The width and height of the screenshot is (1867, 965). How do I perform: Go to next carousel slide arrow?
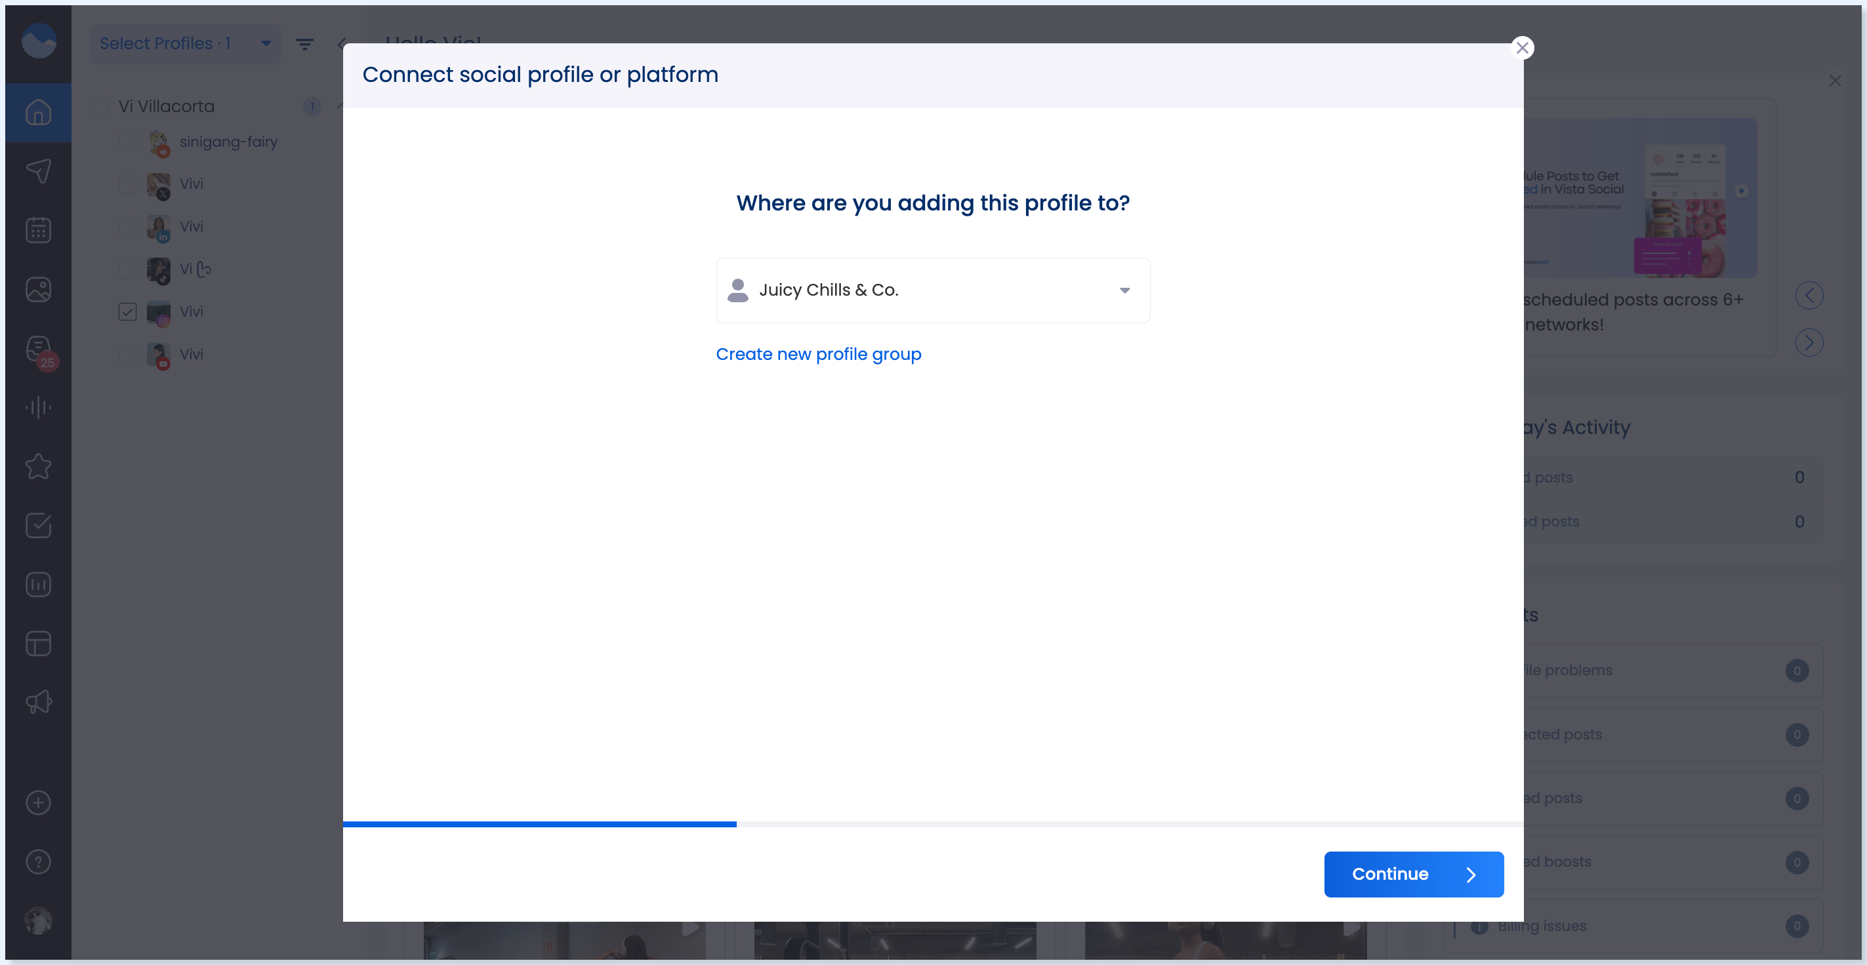coord(1809,343)
